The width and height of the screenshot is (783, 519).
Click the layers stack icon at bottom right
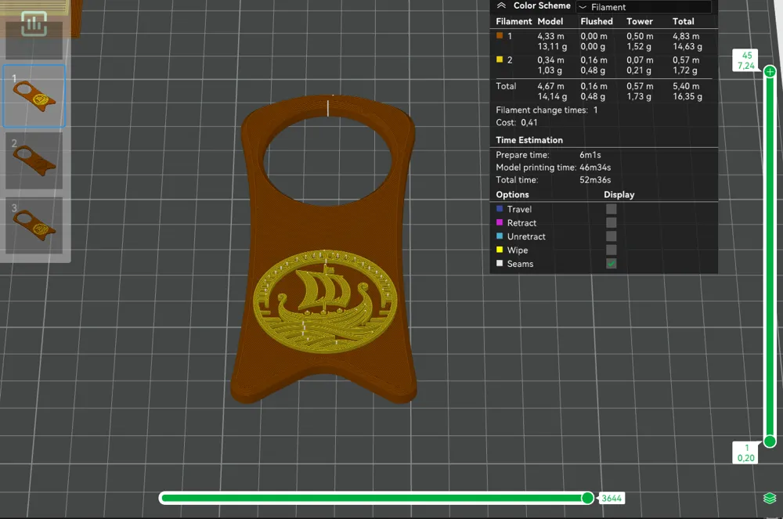(769, 499)
